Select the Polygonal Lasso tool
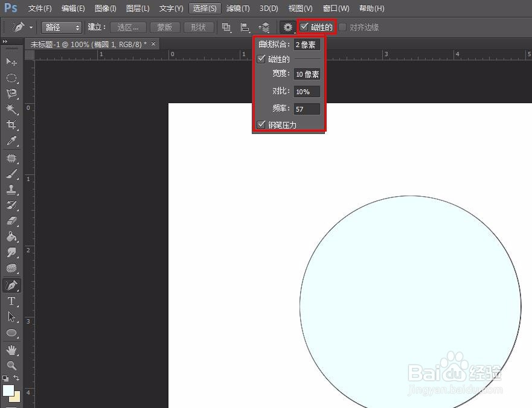The height and width of the screenshot is (408, 532). coord(11,94)
